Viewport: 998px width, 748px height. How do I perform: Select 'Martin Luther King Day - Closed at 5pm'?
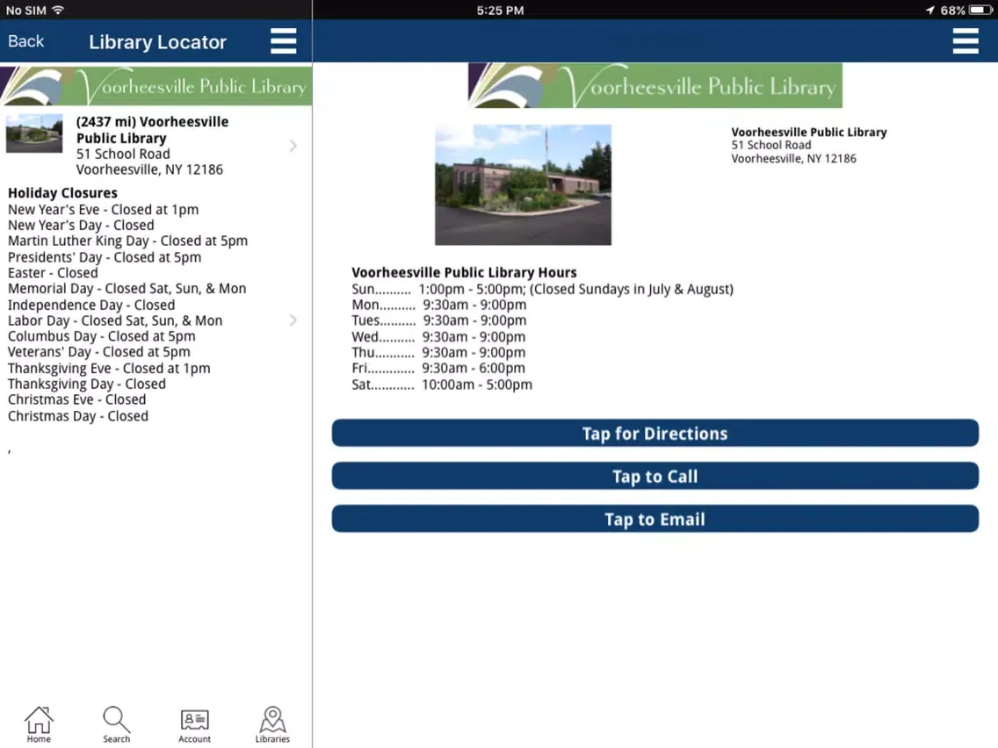[x=127, y=241]
